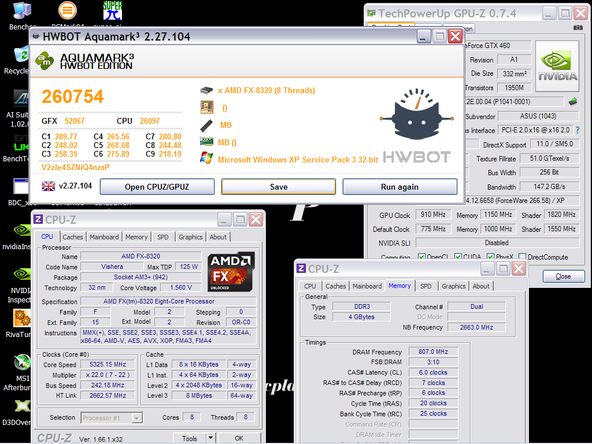Select SPD tab in left CPU-Z window
592x444 pixels.
(162, 237)
